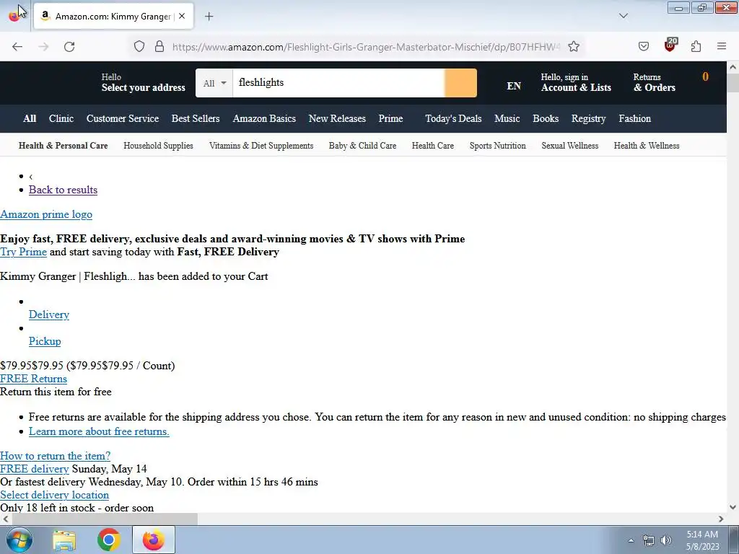Click the Back to results link

point(64,190)
